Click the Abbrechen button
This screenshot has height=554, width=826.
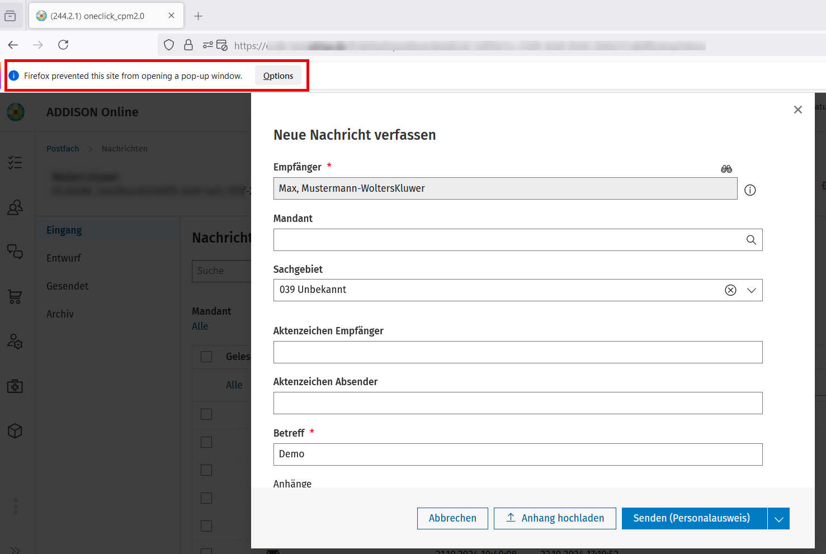tap(452, 518)
